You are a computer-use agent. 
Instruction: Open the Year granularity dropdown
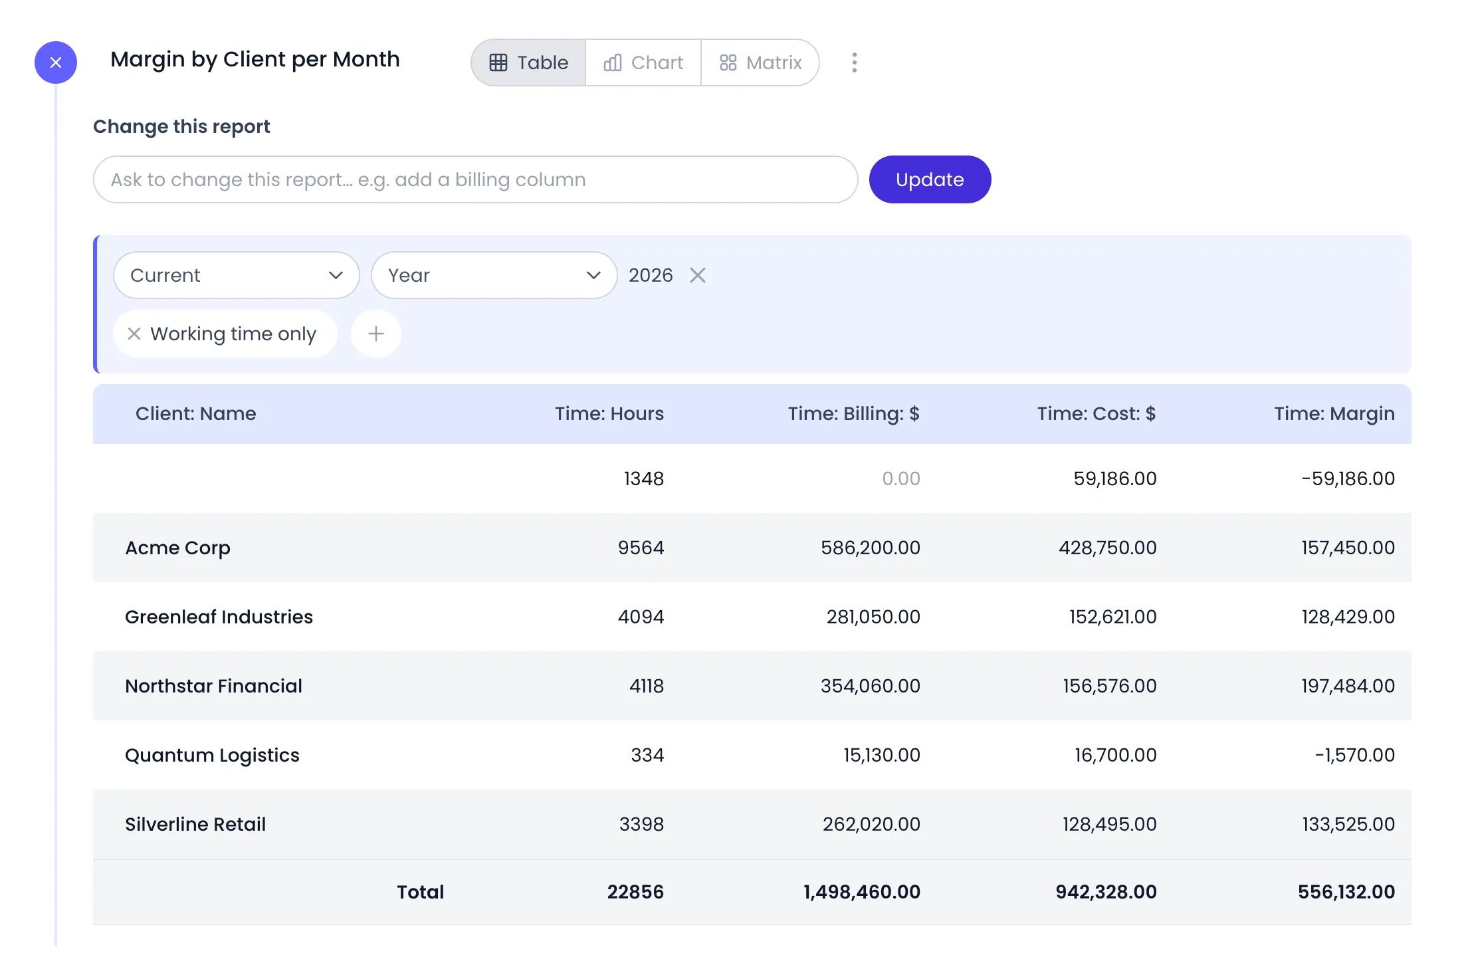click(x=494, y=275)
